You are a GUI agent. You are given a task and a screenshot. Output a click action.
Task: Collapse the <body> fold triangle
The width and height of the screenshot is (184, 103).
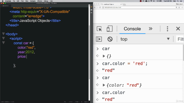point(3,34)
